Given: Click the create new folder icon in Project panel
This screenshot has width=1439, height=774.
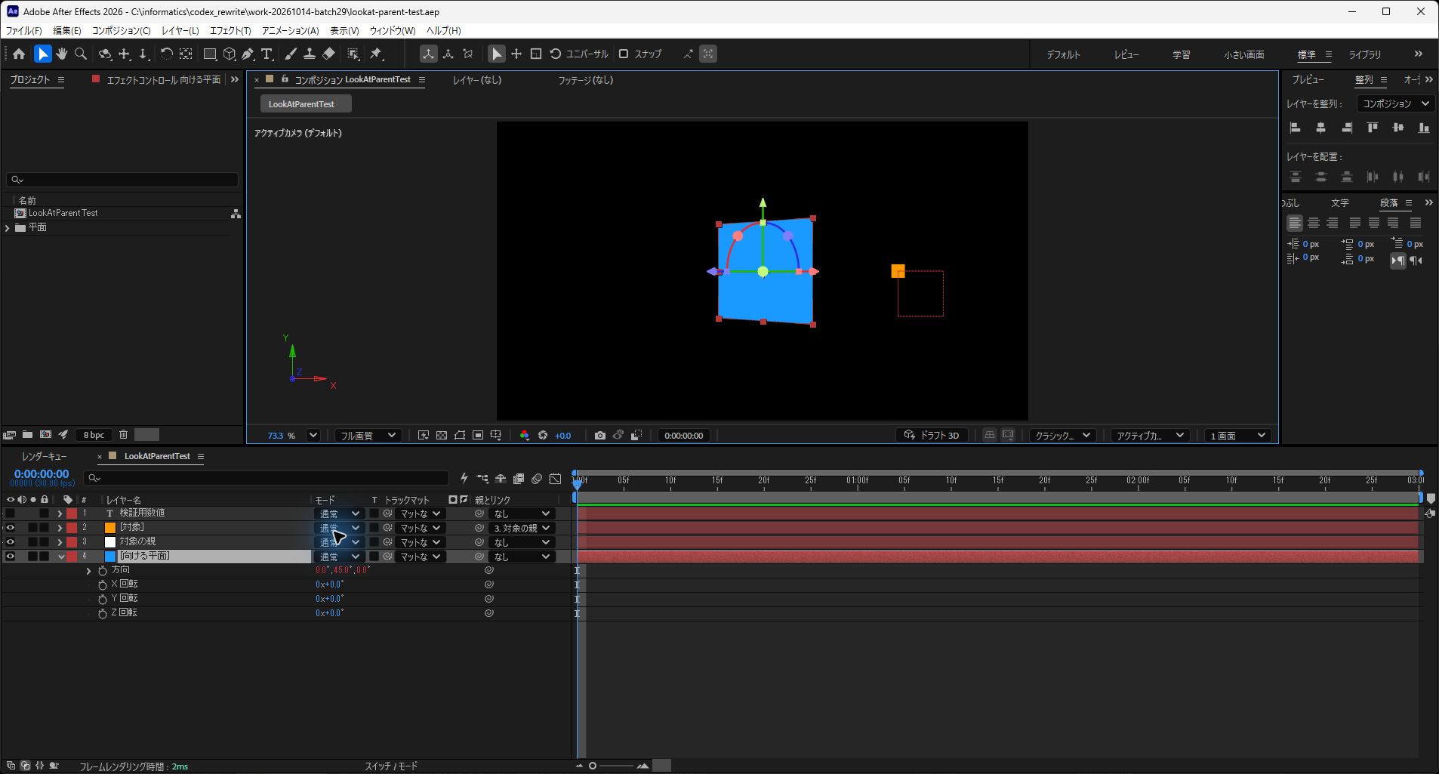Looking at the screenshot, I should (x=27, y=434).
